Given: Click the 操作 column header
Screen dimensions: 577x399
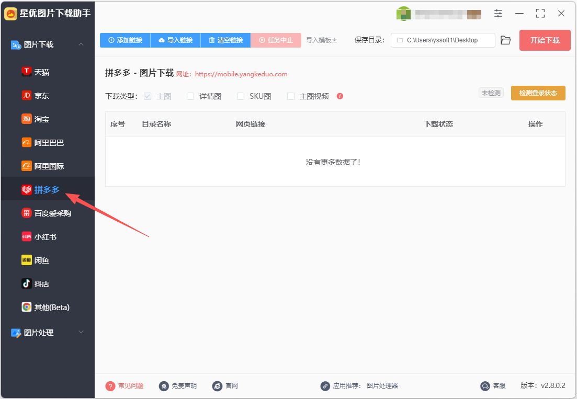Looking at the screenshot, I should click(x=536, y=124).
